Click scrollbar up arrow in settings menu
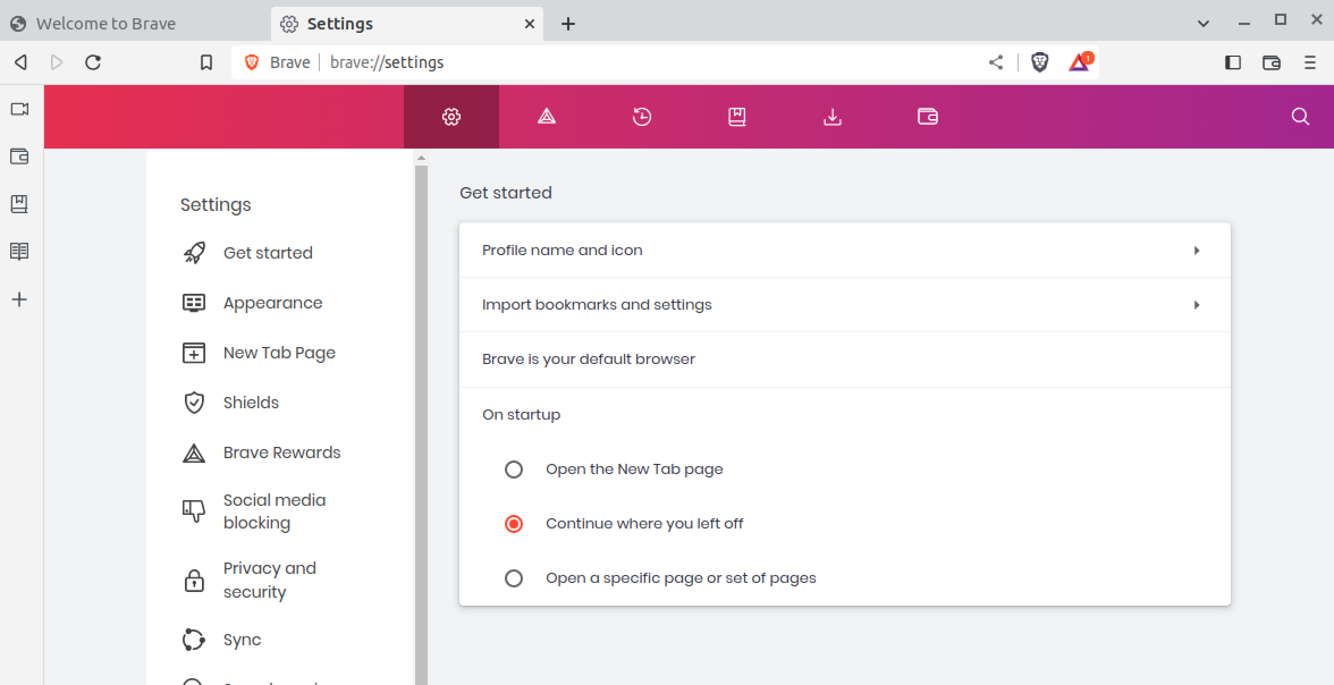Image resolution: width=1334 pixels, height=685 pixels. tap(421, 158)
